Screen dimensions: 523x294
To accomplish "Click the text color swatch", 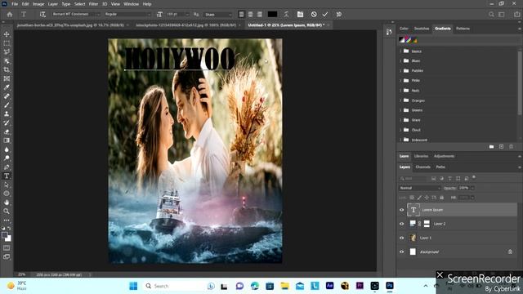I will tap(272, 15).
